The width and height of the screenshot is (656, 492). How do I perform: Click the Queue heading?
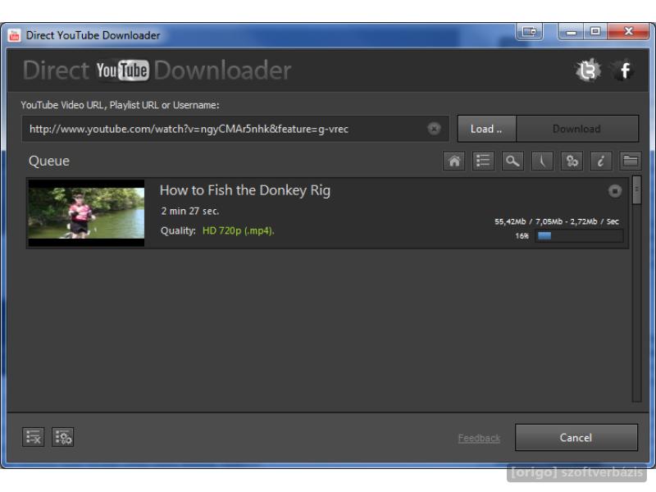(x=49, y=161)
